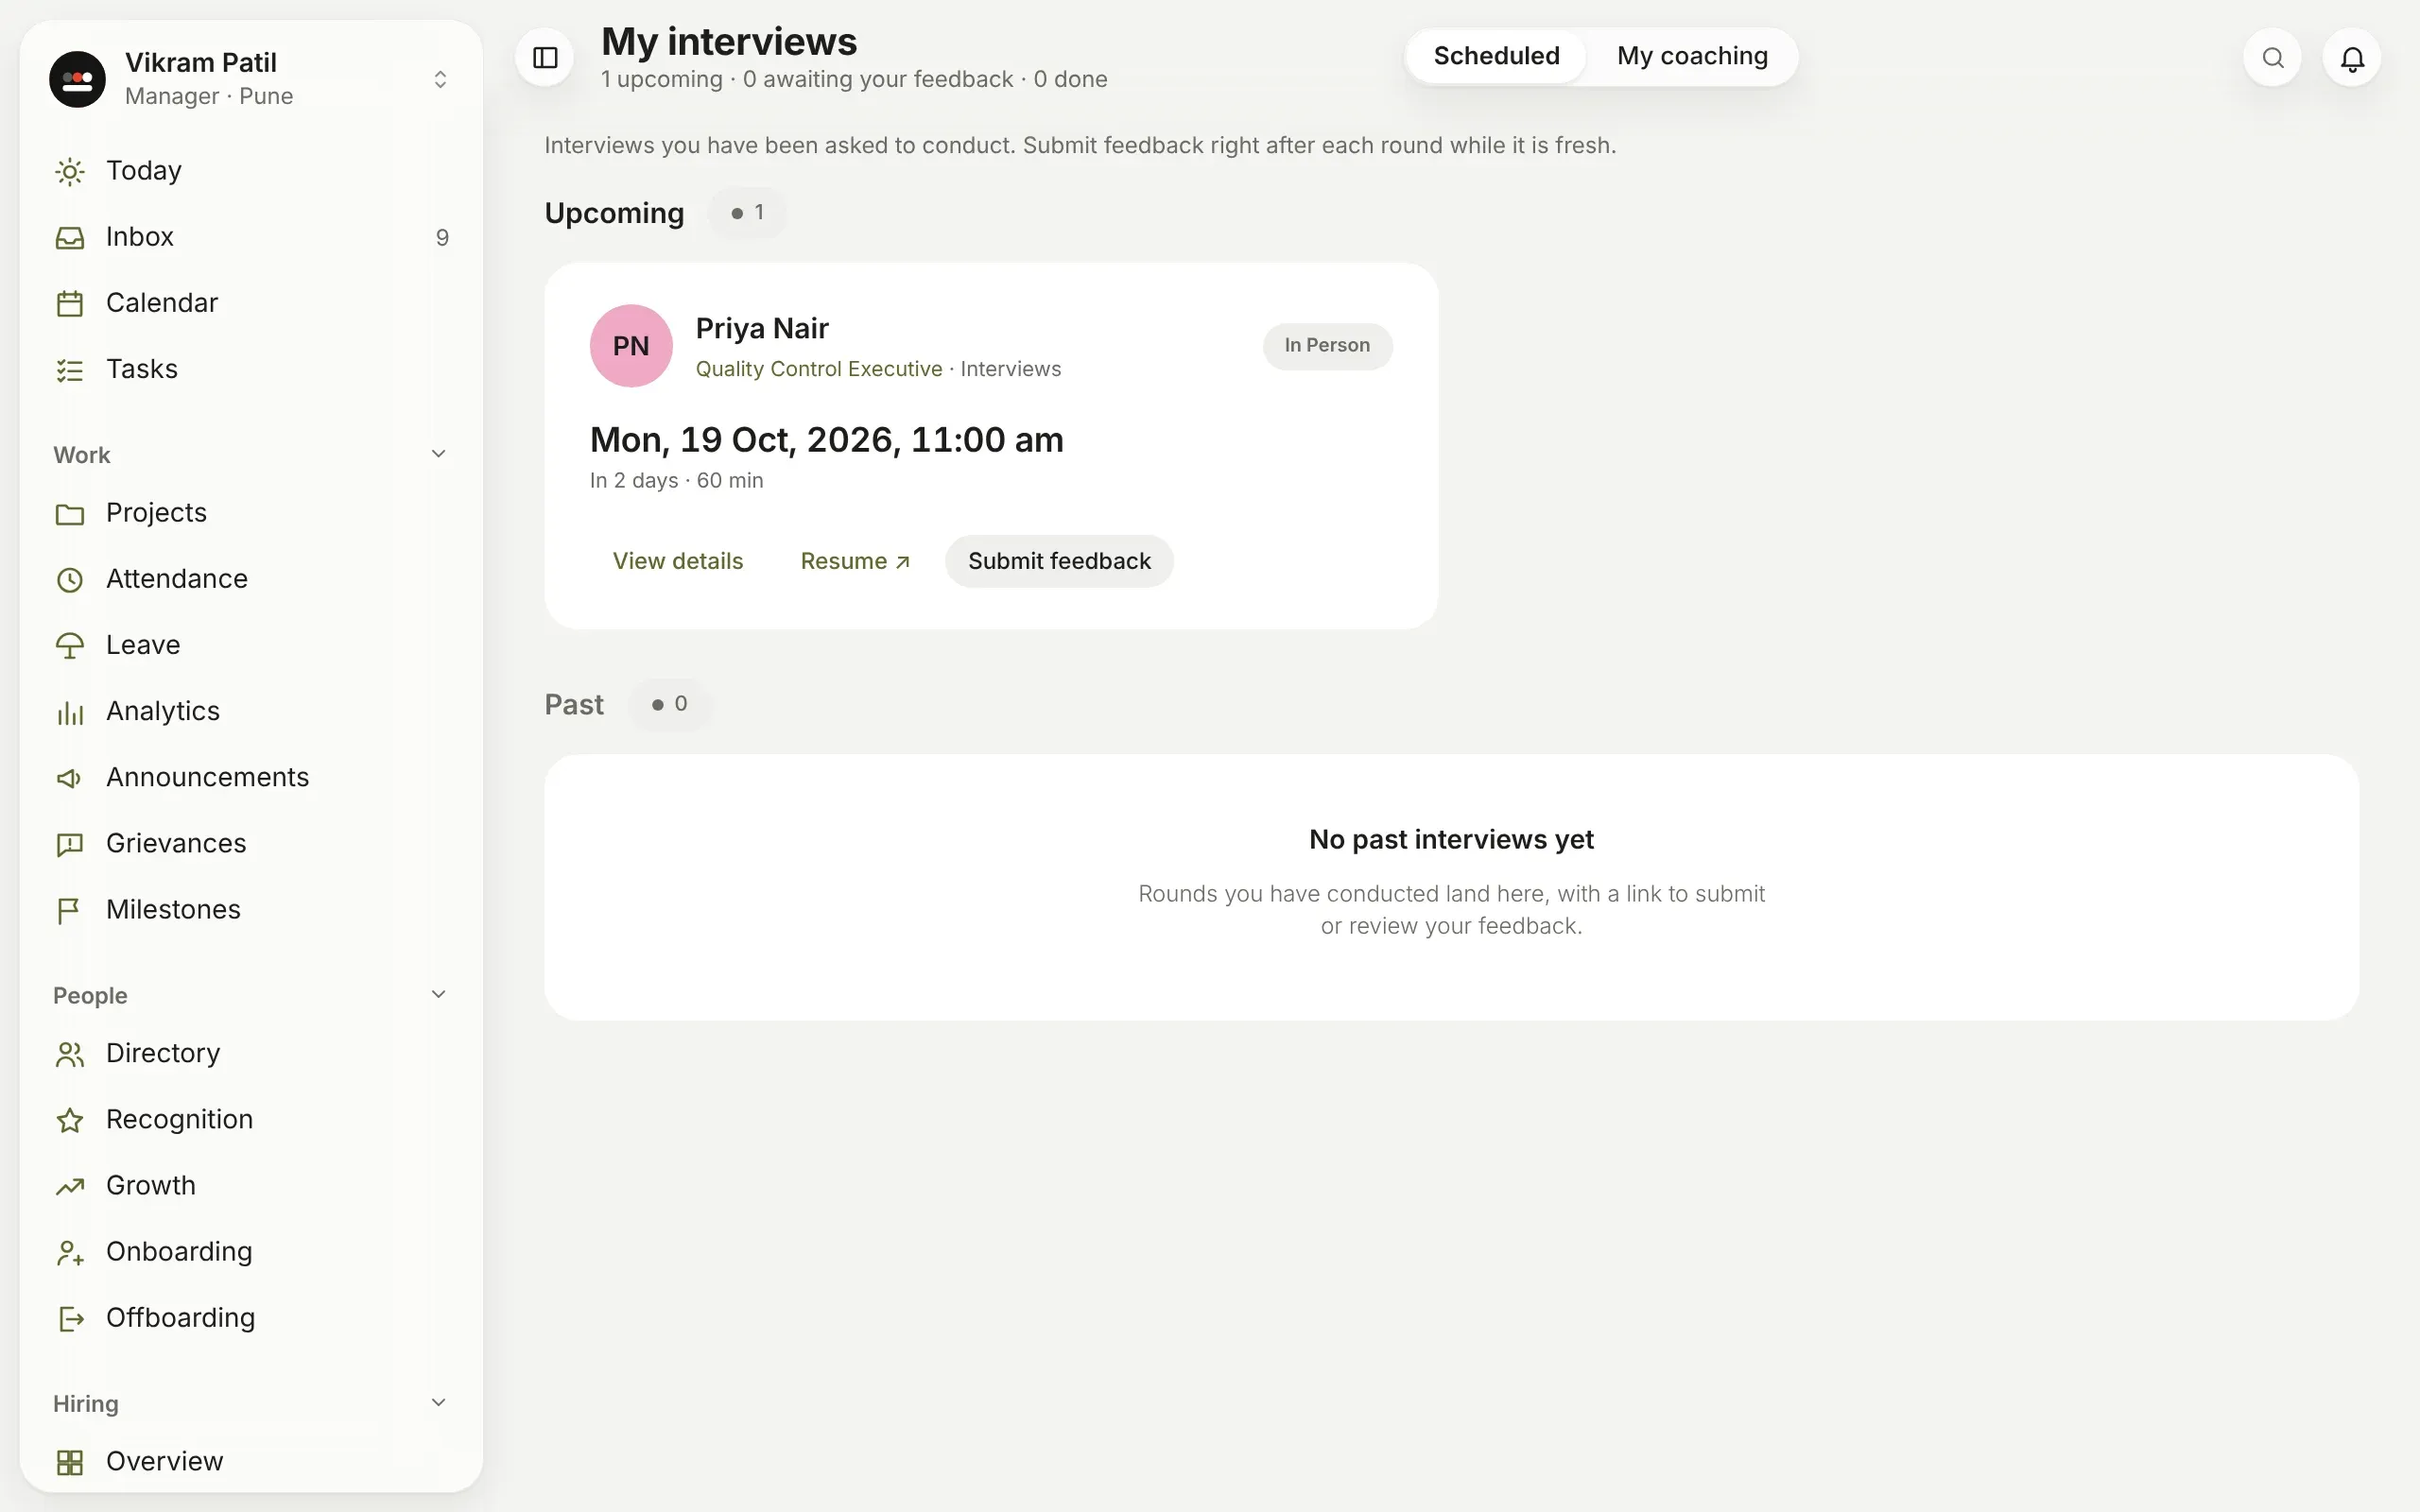Open Attendance via its clock icon

point(70,580)
